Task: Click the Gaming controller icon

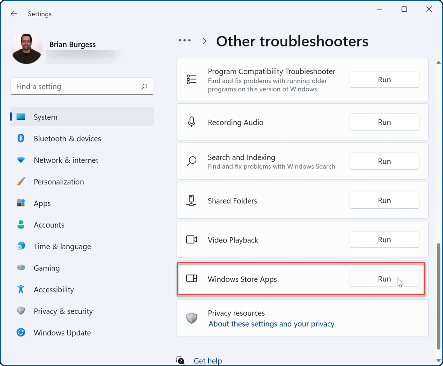Action: 21,268
